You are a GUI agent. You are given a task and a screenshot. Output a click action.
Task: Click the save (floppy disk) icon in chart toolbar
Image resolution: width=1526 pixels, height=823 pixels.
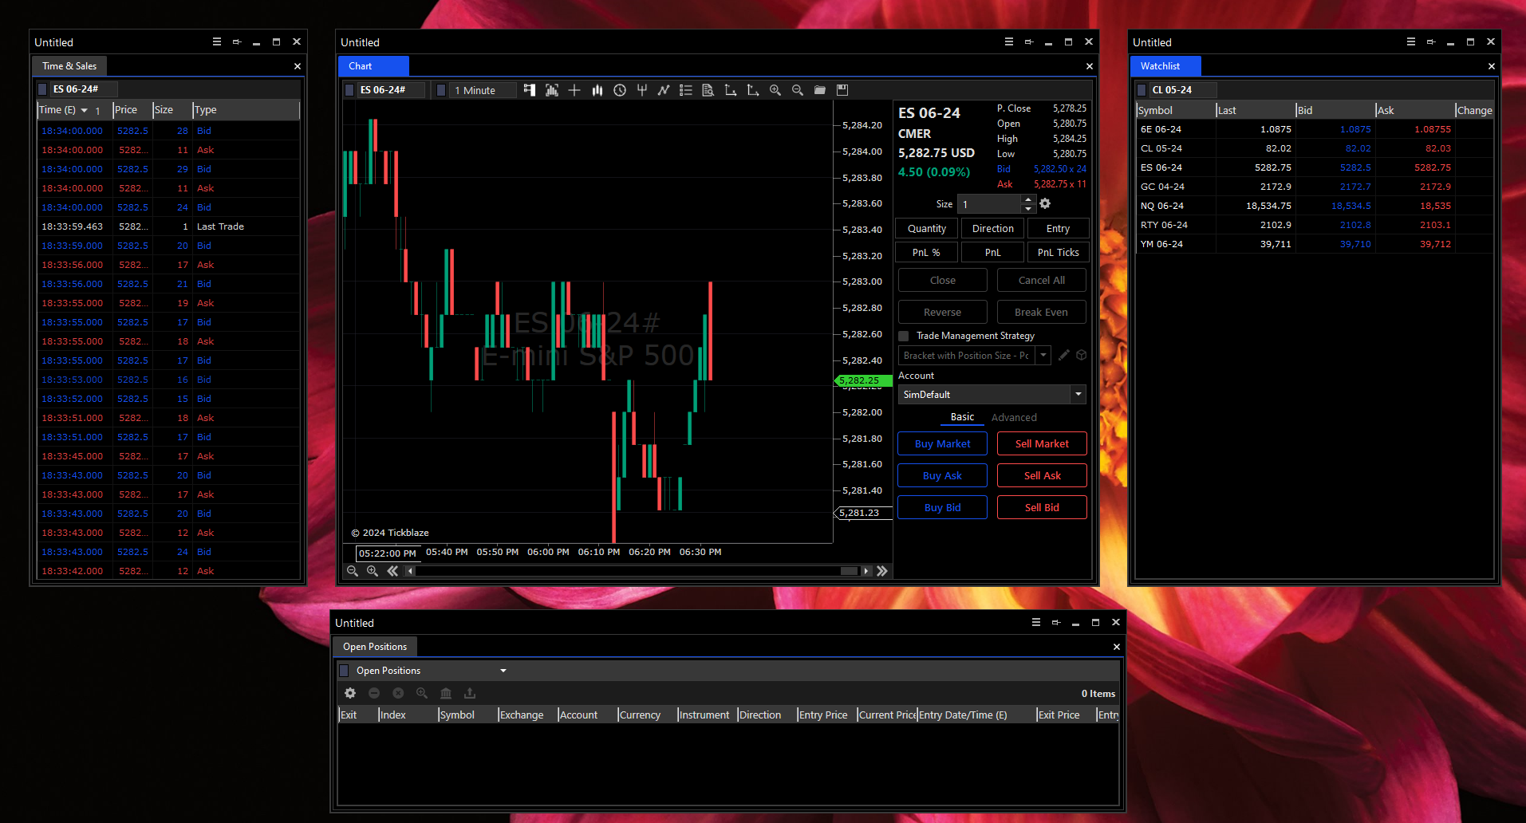(x=842, y=90)
